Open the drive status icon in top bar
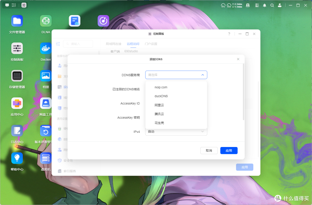This screenshot has width=312, height=205. pos(248,5)
